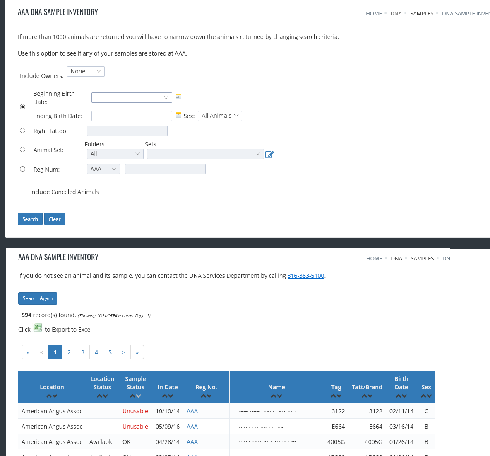Go to results page 4
This screenshot has width=490, height=456.
[x=96, y=352]
